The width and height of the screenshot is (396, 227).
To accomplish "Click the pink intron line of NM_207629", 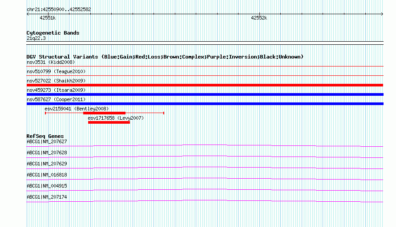I will (205, 168).
